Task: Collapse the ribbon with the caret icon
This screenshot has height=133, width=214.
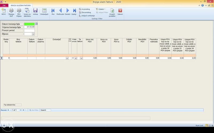Action: click(x=199, y=5)
